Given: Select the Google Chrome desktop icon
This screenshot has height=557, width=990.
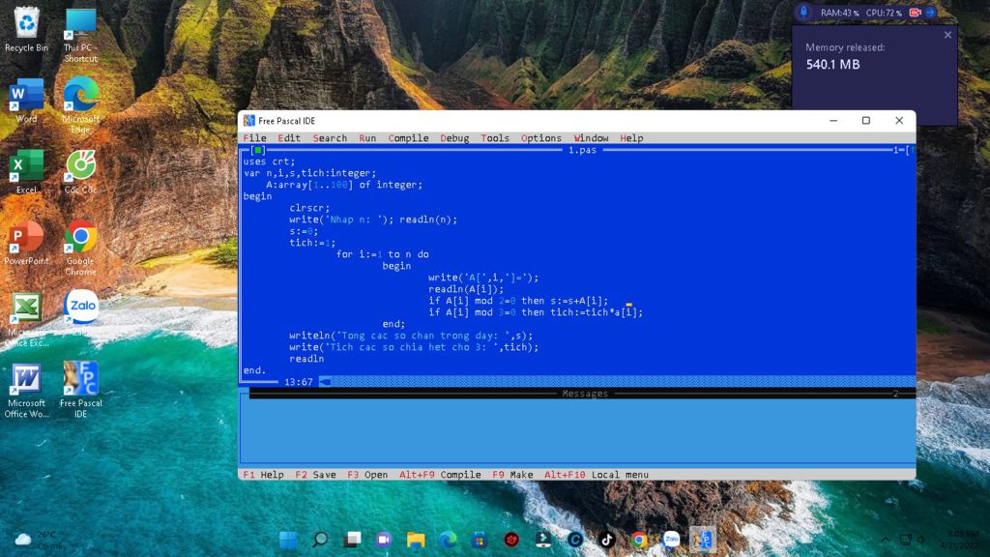Looking at the screenshot, I should [81, 248].
